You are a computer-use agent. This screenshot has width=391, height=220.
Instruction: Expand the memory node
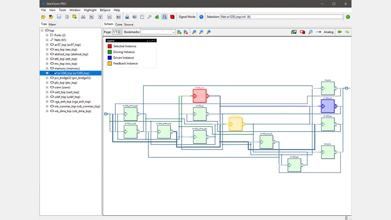pyautogui.click(x=47, y=68)
